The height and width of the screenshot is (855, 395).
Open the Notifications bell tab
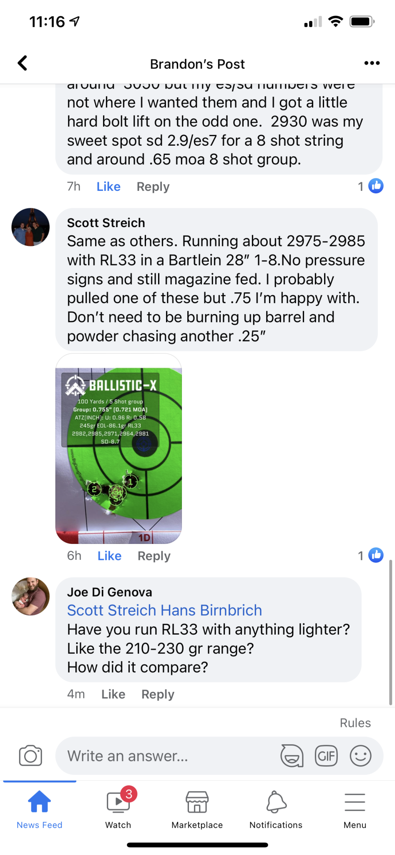[276, 810]
